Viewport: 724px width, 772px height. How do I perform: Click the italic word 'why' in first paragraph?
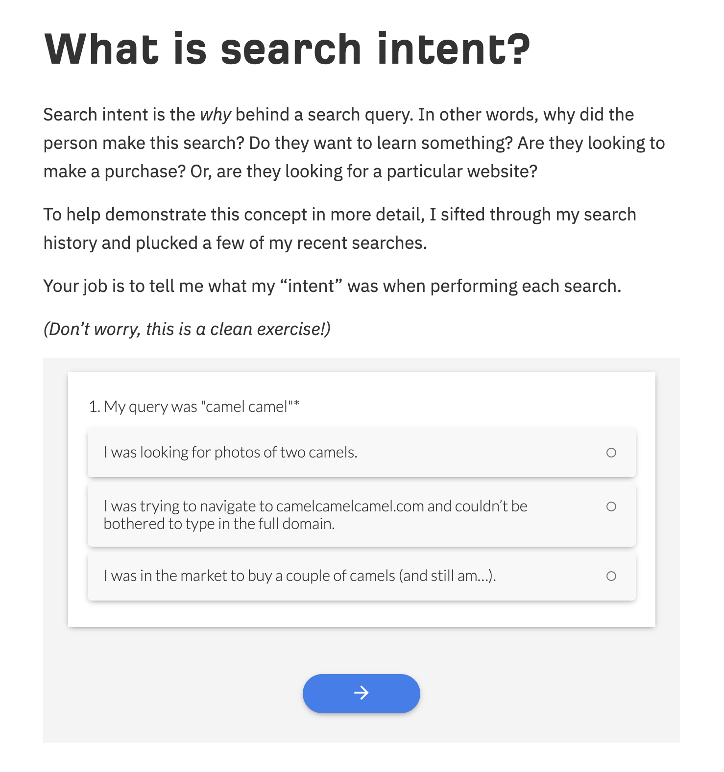click(216, 115)
